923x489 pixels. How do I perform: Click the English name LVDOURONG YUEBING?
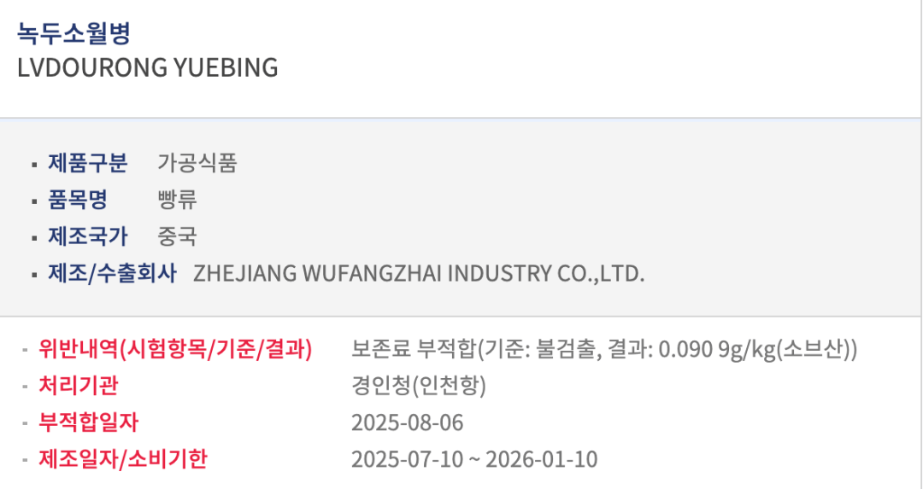[x=148, y=68]
